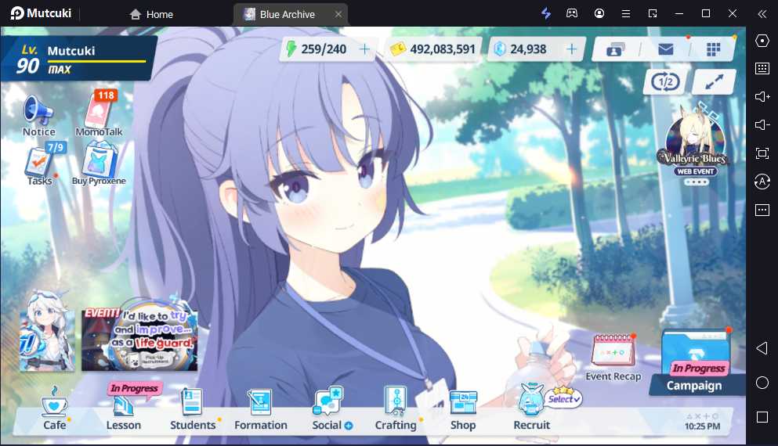Close the Blue Archive tab
This screenshot has height=446, width=778.
[338, 14]
